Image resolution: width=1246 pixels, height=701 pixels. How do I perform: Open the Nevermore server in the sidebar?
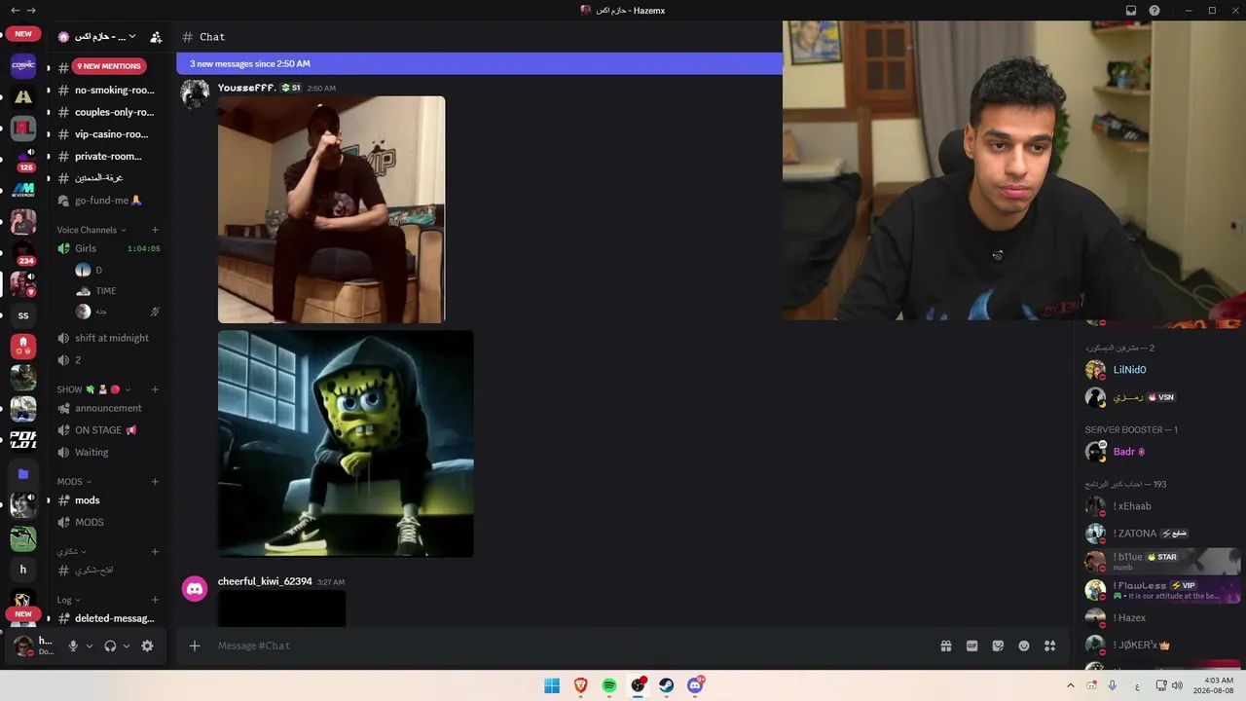(x=23, y=190)
